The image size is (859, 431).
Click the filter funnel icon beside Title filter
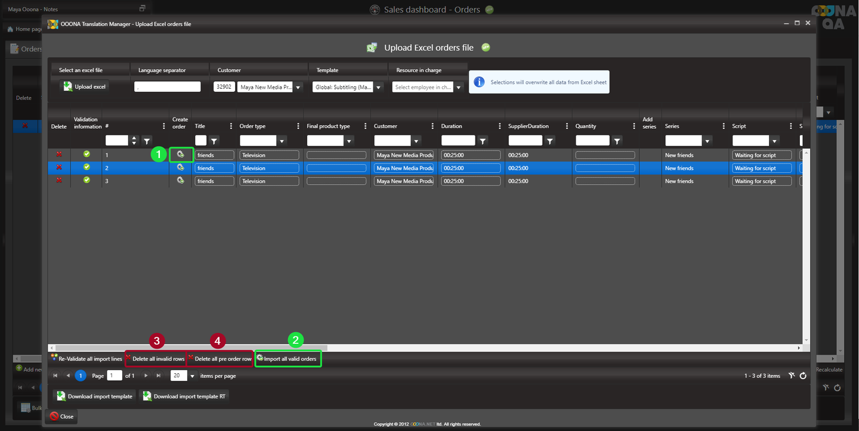(214, 141)
